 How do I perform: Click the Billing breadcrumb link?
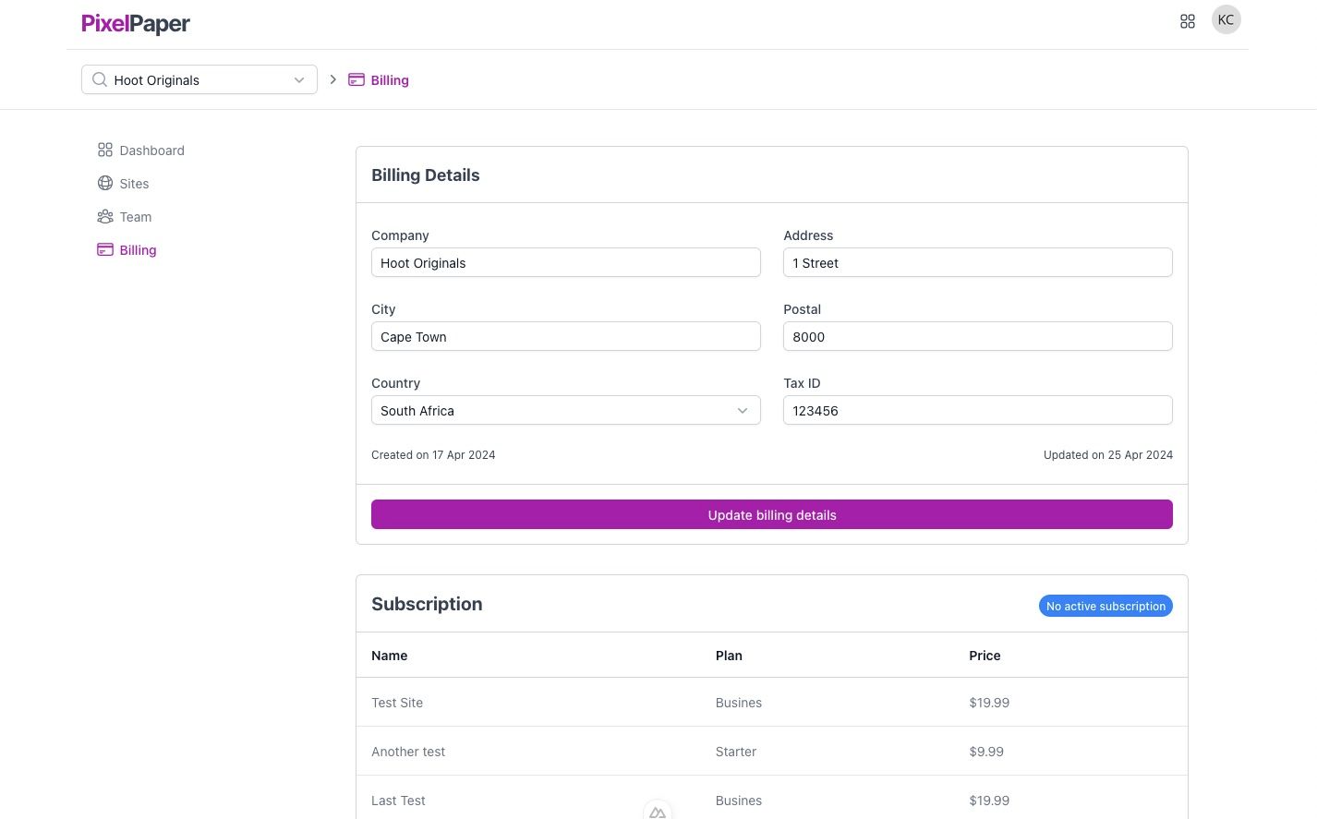point(390,80)
